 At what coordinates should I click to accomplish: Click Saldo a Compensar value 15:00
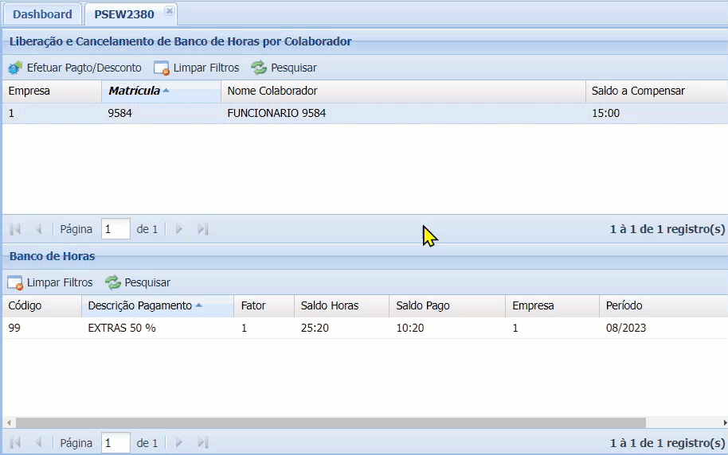click(605, 113)
